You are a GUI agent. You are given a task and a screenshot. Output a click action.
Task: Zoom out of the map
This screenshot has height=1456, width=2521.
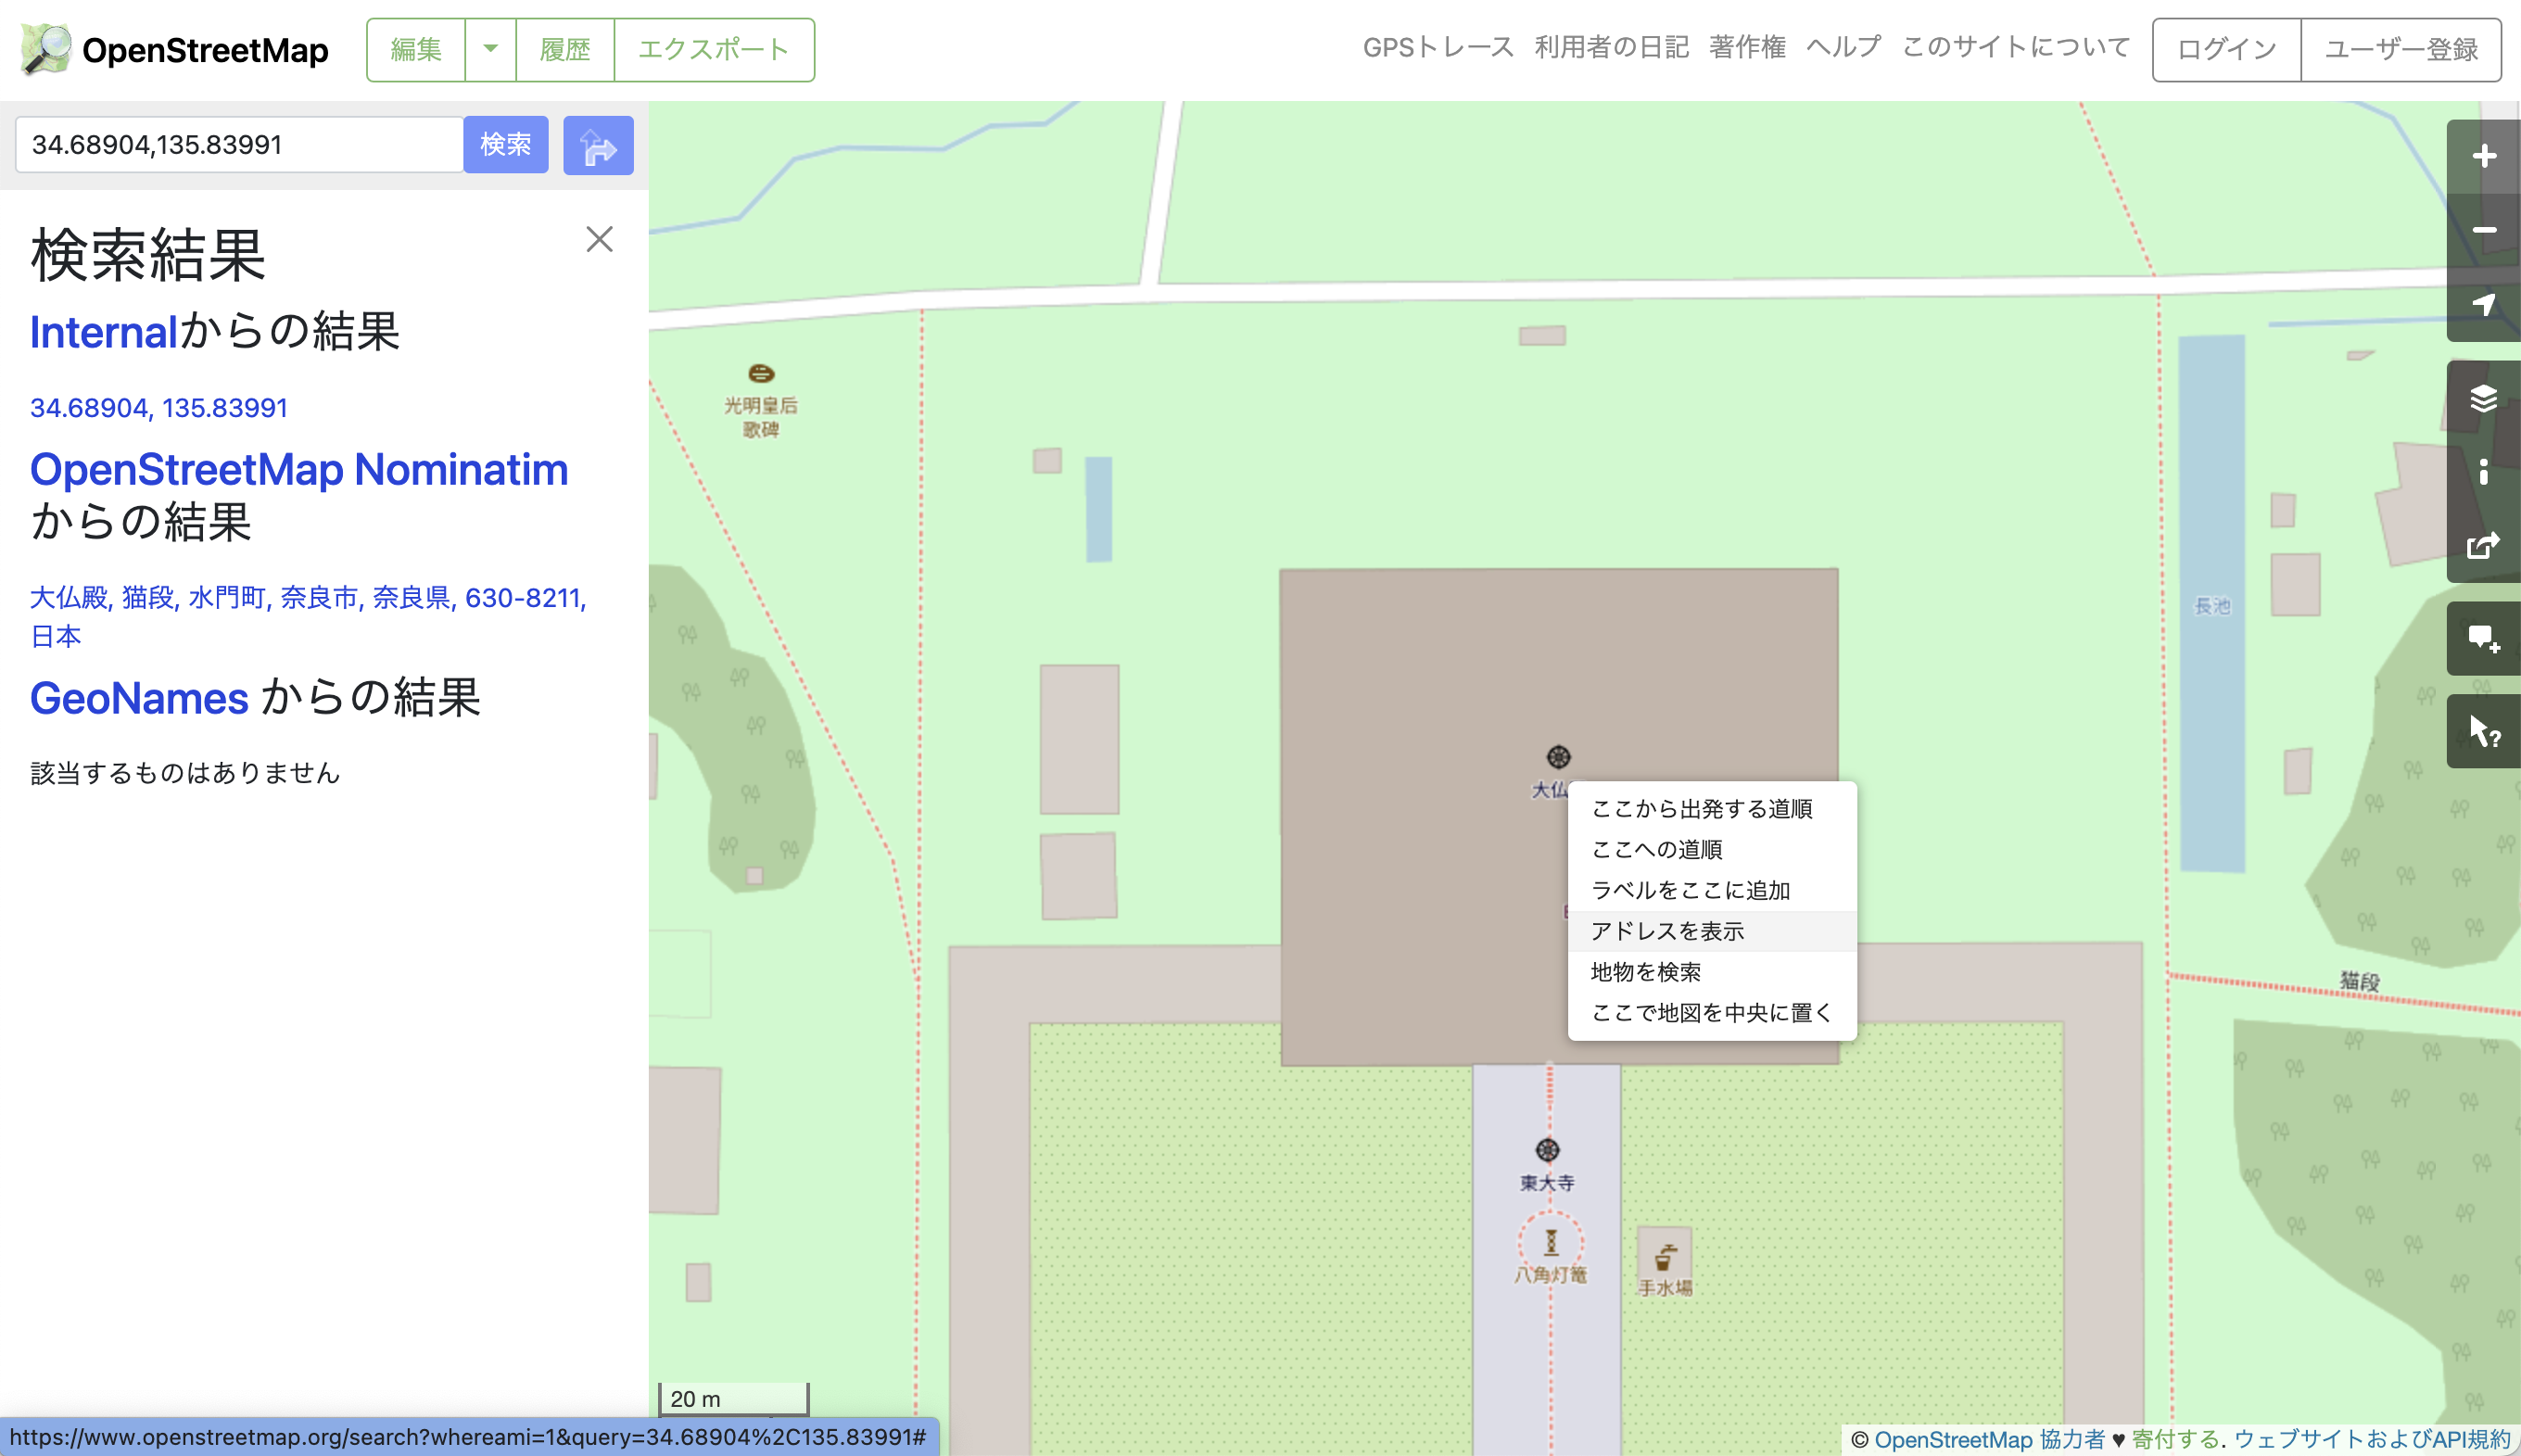2486,229
